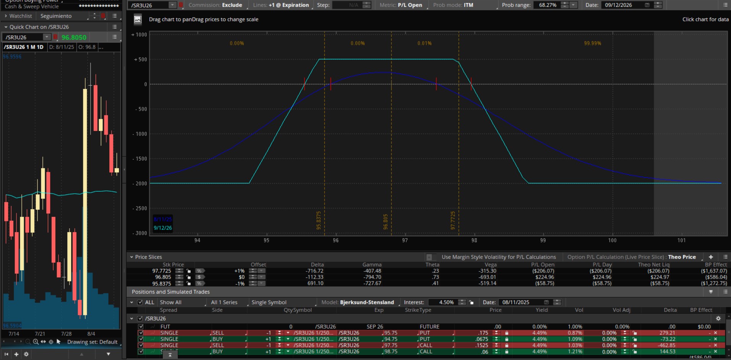Remove the 95.75 PUT simulated trade
This screenshot has height=360, width=731.
tap(716, 333)
